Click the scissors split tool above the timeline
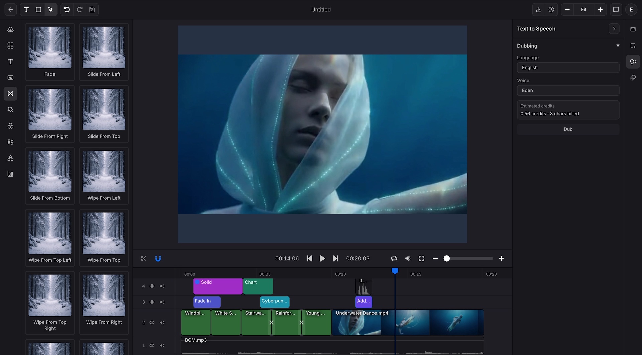This screenshot has width=642, height=355. point(143,258)
